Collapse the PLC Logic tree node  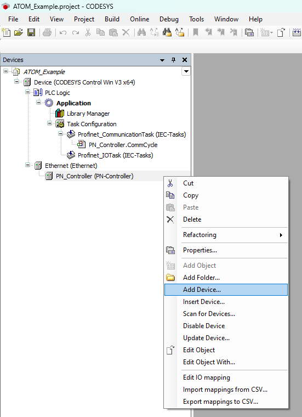click(x=27, y=92)
